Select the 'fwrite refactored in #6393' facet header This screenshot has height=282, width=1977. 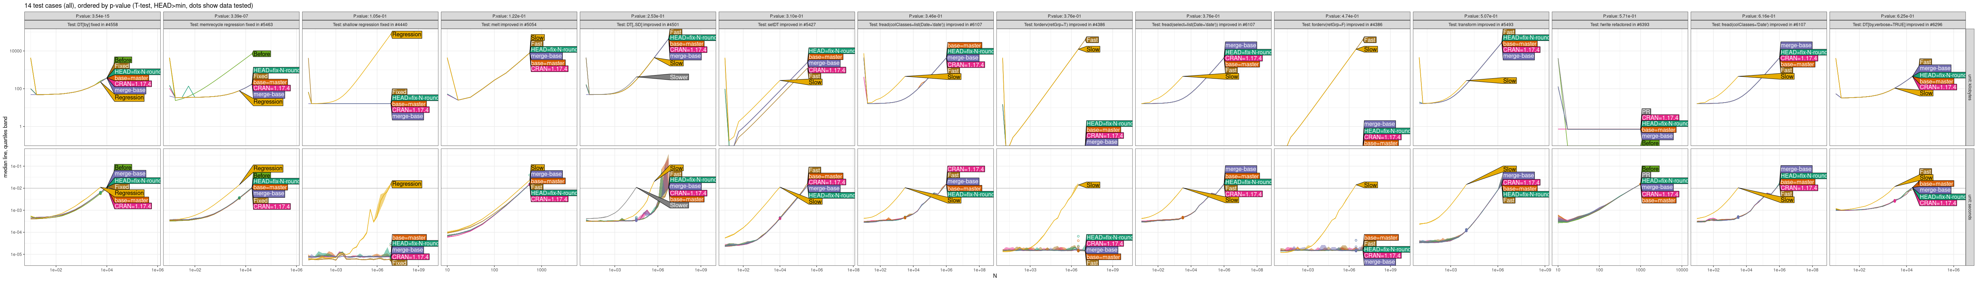1619,25
